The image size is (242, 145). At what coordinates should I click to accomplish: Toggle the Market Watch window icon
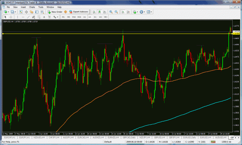tap(21, 12)
